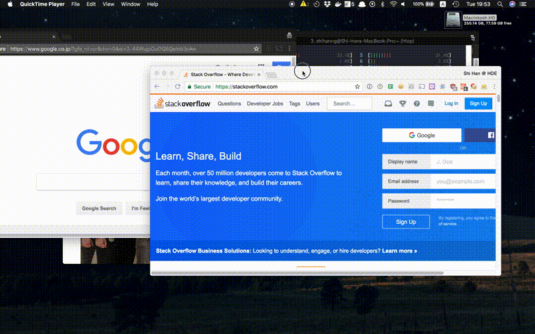Focus the Stack Overflow Search field
The width and height of the screenshot is (535, 334).
(x=349, y=104)
